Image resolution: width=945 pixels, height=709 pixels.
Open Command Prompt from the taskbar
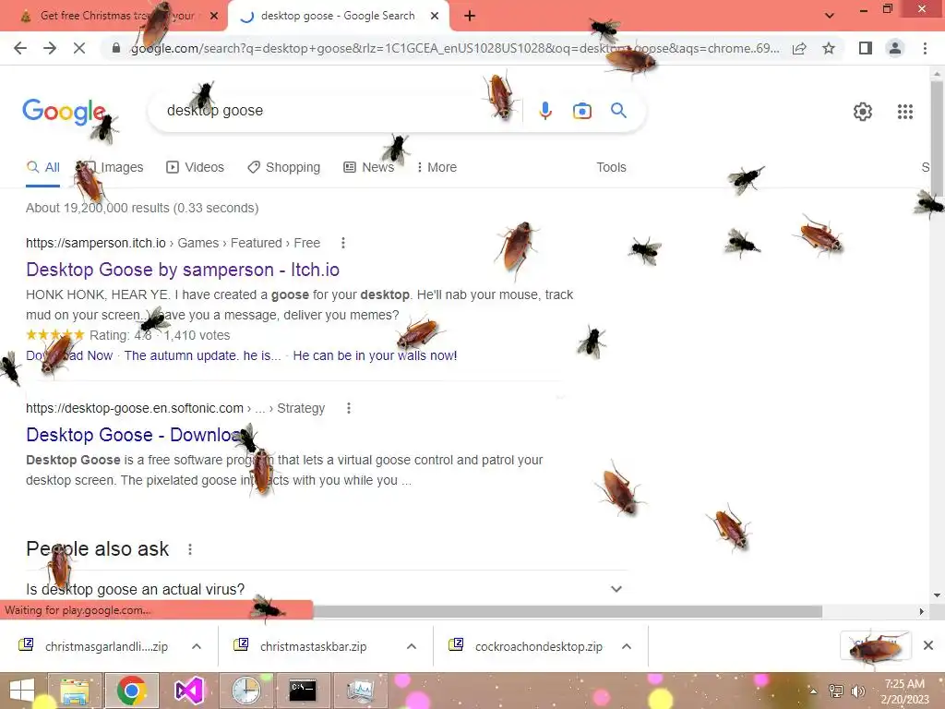click(x=303, y=691)
